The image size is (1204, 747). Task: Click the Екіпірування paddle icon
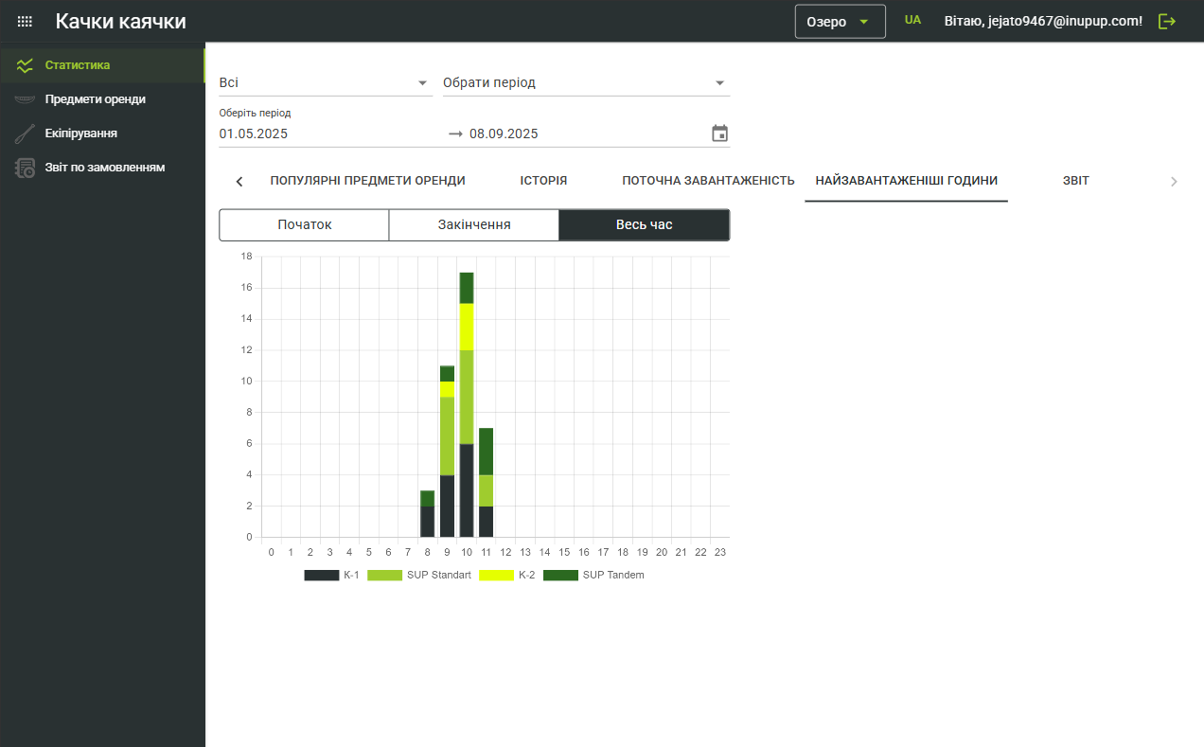[x=25, y=133]
